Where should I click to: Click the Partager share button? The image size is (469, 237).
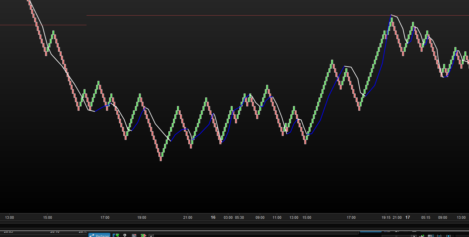tap(99, 235)
